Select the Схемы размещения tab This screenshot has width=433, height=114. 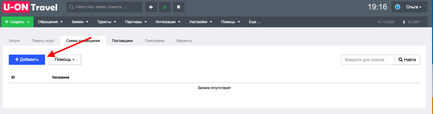83,41
